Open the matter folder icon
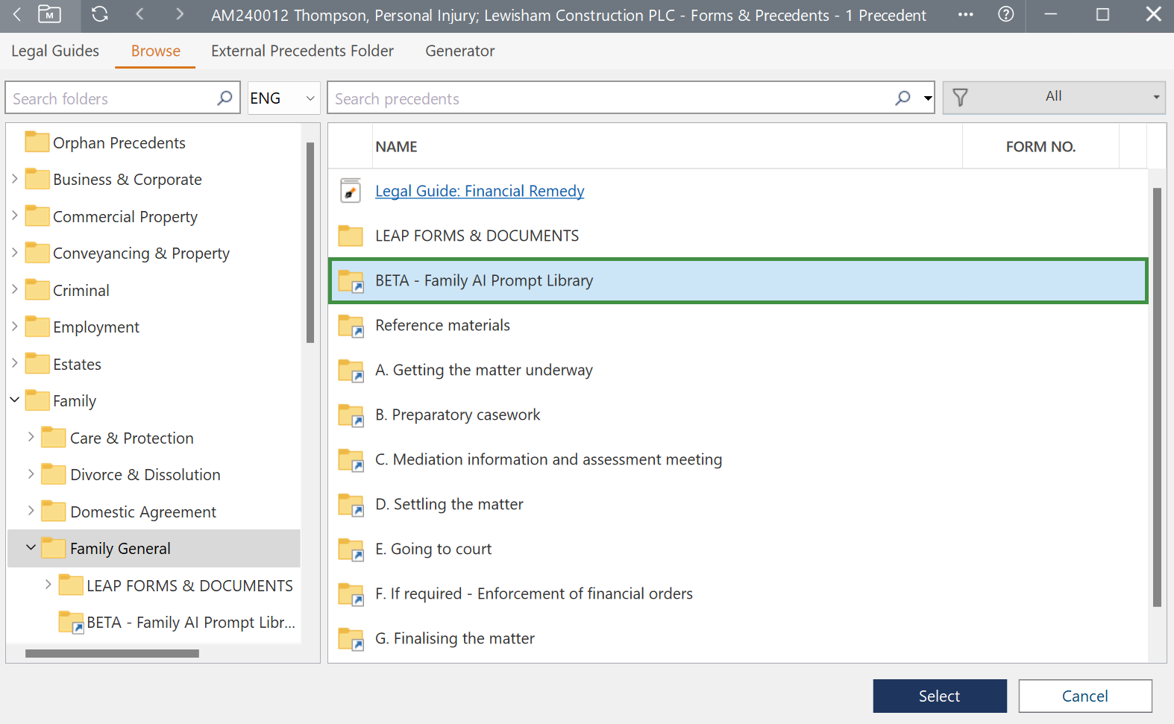Viewport: 1174px width, 724px height. (49, 14)
